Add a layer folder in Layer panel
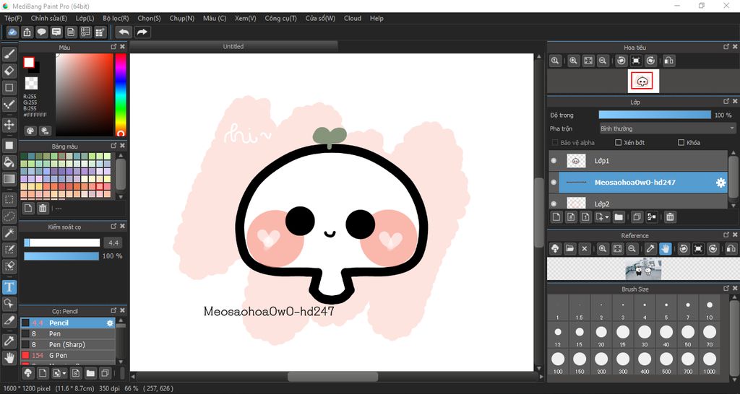Screen dimensions: 740x394 (619, 216)
